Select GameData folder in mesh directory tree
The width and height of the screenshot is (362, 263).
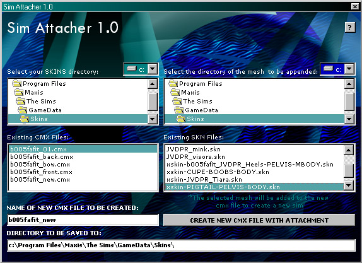201,110
